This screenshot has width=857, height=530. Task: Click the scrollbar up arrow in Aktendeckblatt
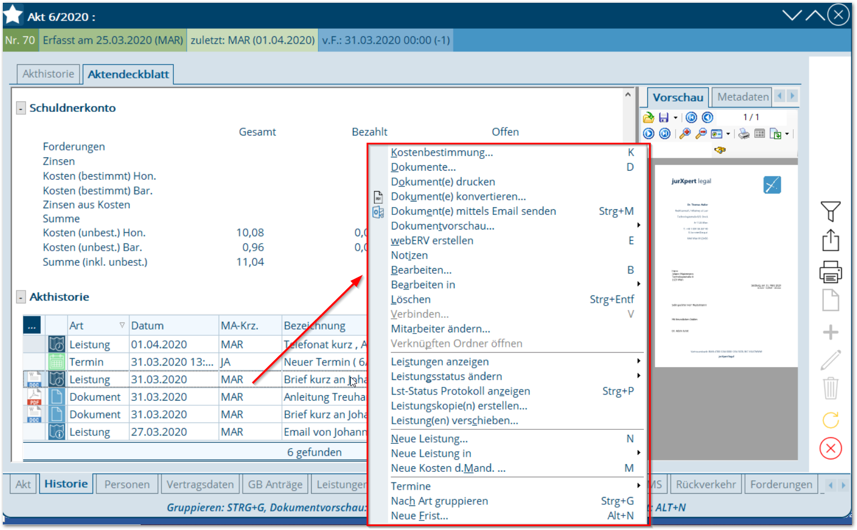pos(628,95)
